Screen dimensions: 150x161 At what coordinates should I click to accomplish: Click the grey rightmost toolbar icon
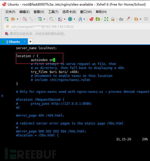146,19
